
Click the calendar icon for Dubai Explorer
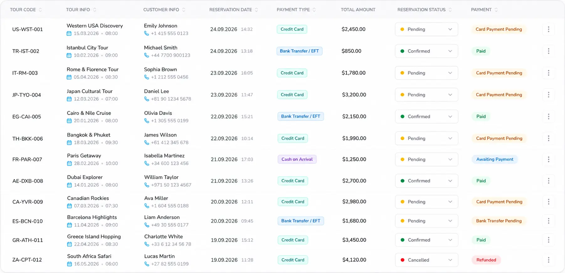[x=69, y=185]
